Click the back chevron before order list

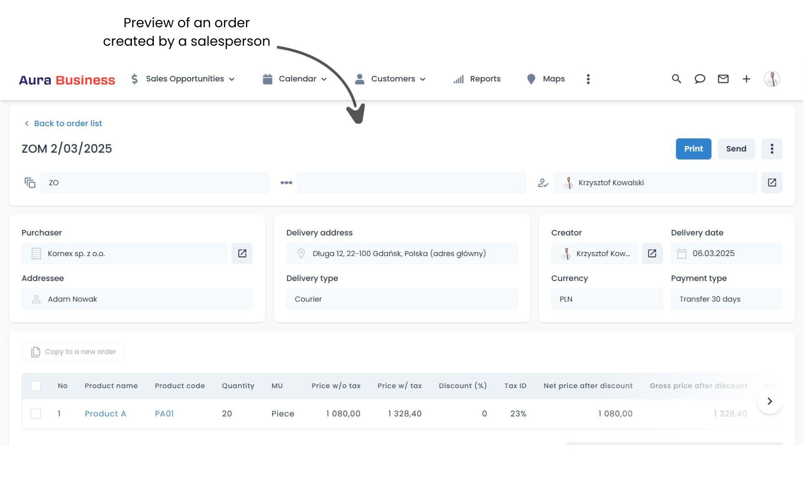(x=26, y=123)
